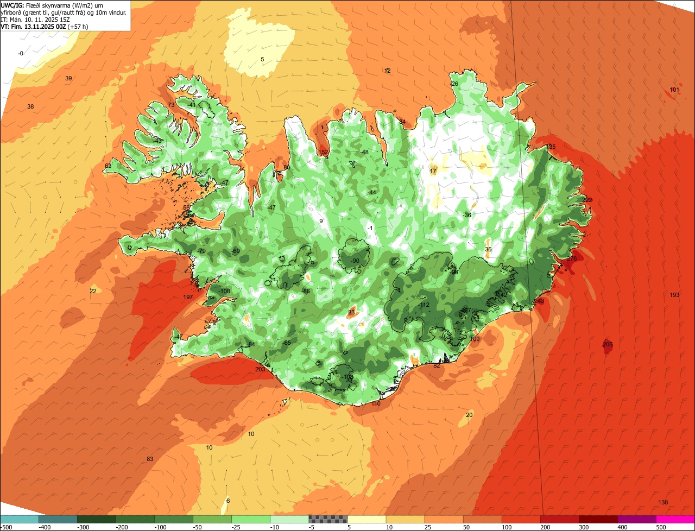Click the map value '-100' in western Iceland
Screen dimensions: 695x531
pyautogui.click(x=224, y=292)
